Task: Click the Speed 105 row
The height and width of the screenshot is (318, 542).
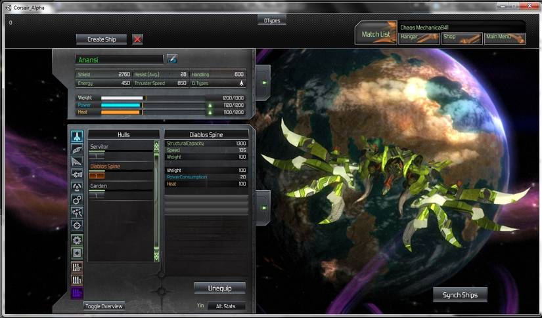Action: click(206, 150)
